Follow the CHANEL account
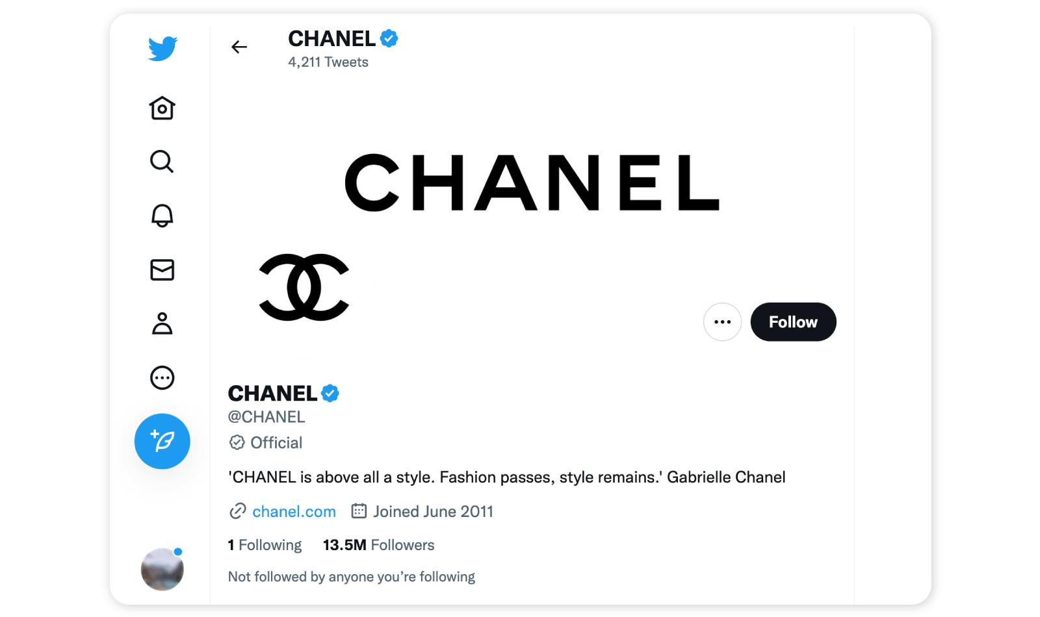The image size is (1040, 617). point(793,321)
